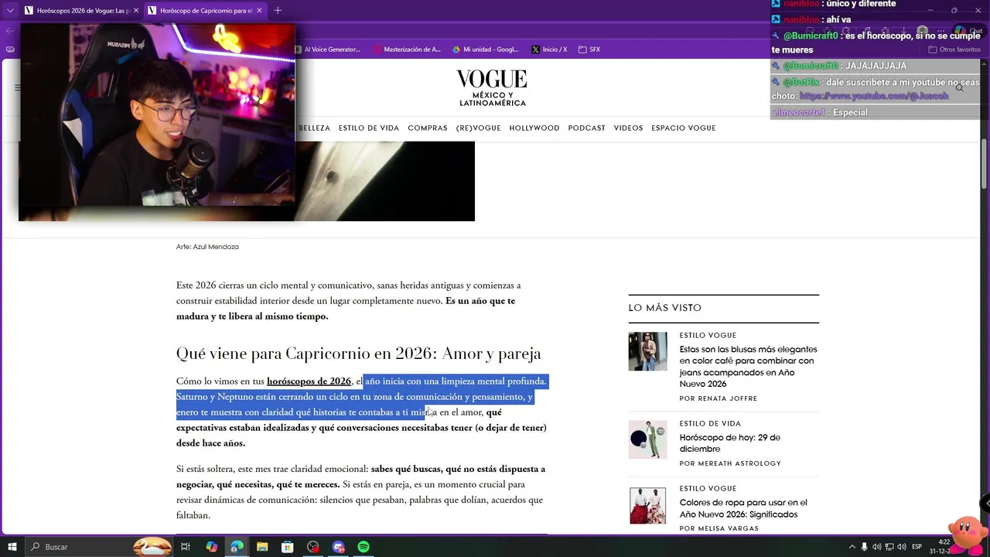This screenshot has height=557, width=990.
Task: Open the Windows Start menu
Action: pyautogui.click(x=12, y=547)
